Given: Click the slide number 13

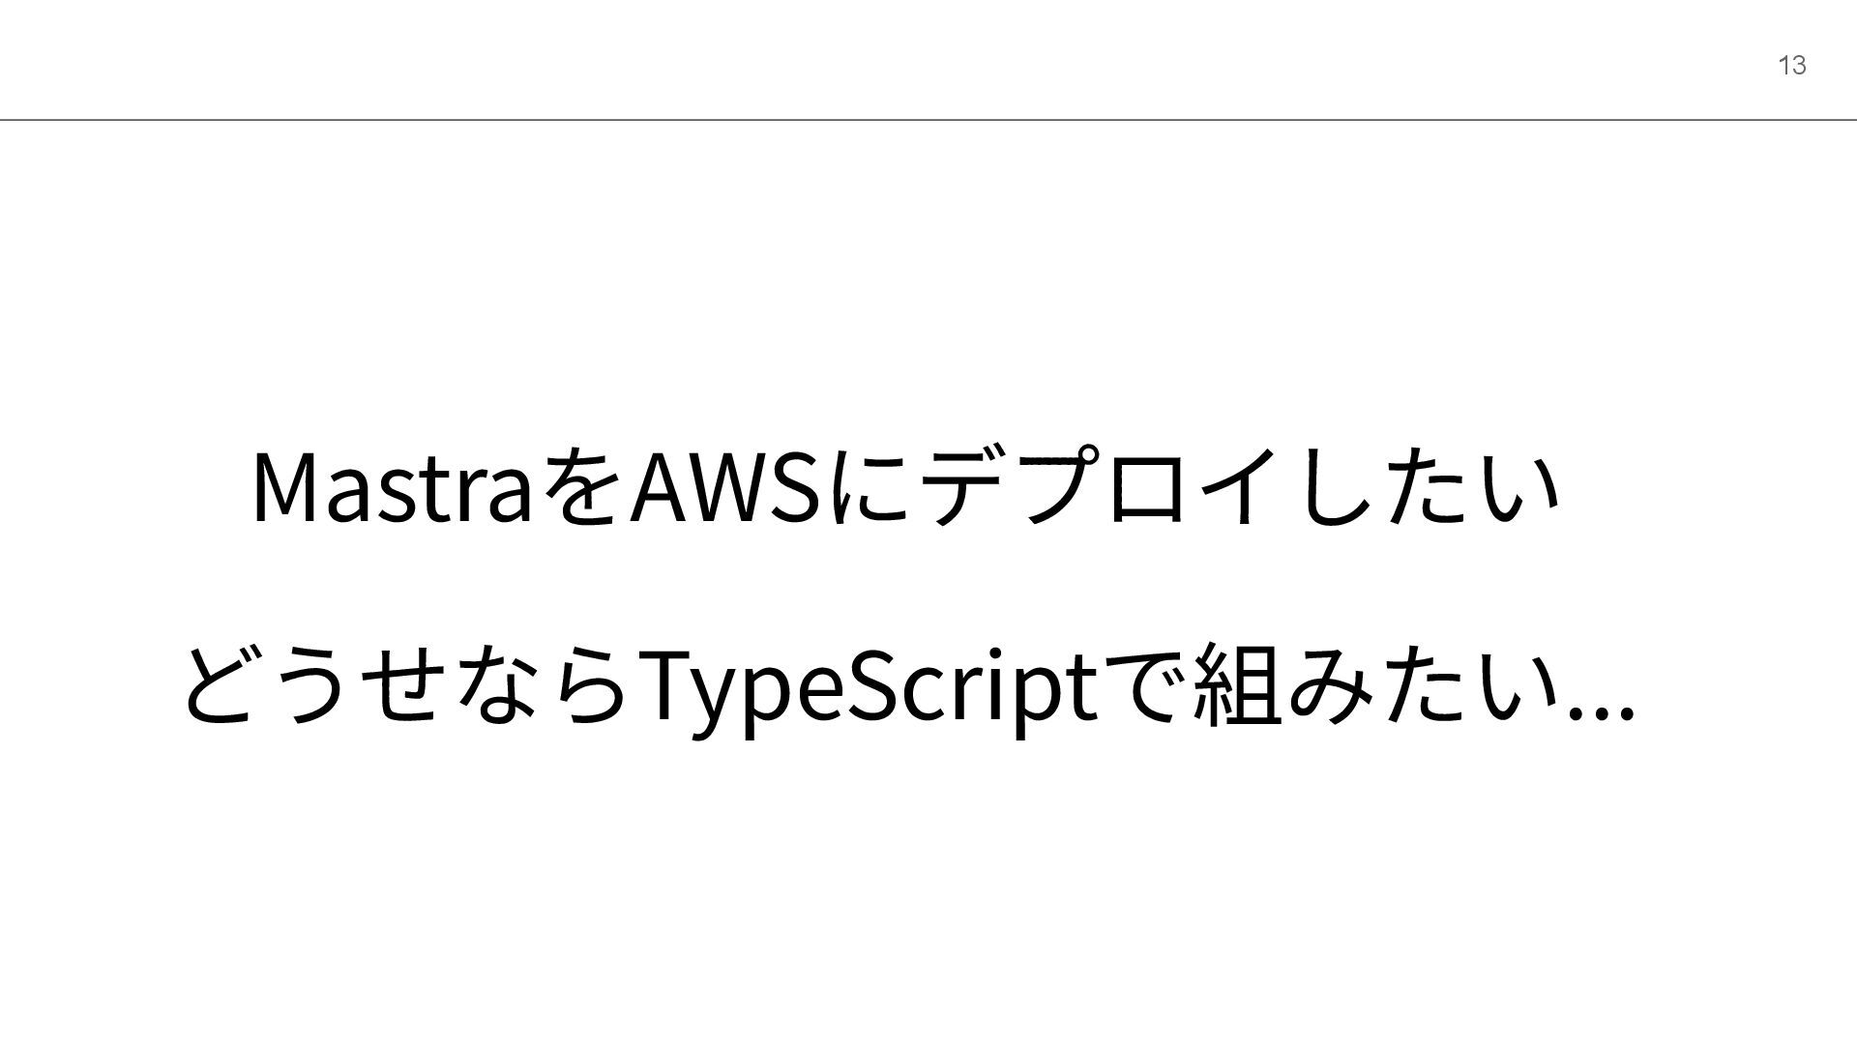Looking at the screenshot, I should [1792, 66].
